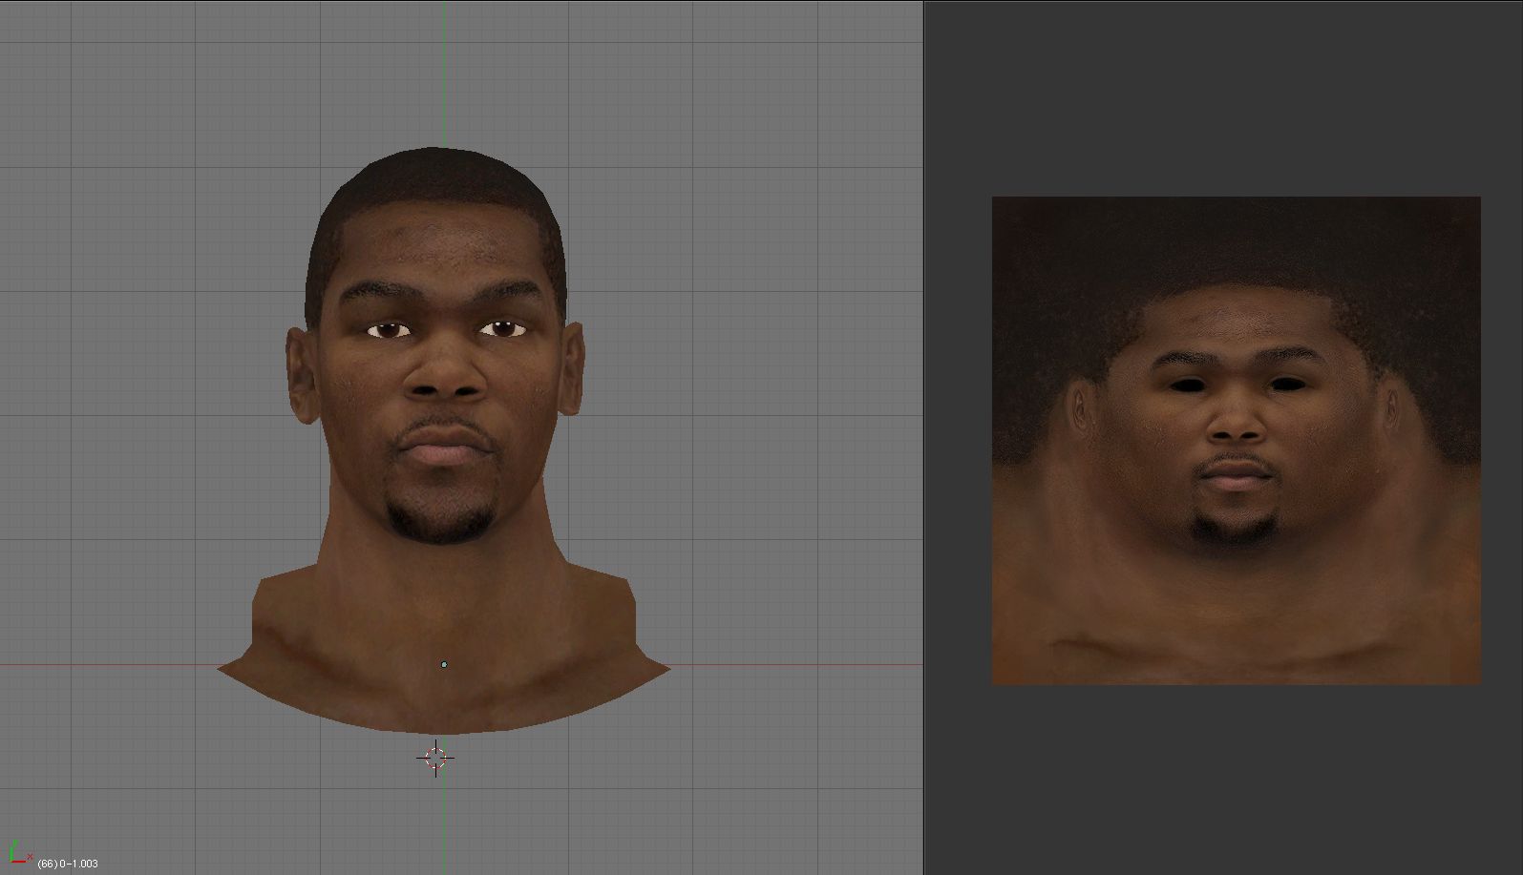This screenshot has height=875, width=1523.
Task: Select the object origin dot on the chest
Action: click(x=444, y=664)
